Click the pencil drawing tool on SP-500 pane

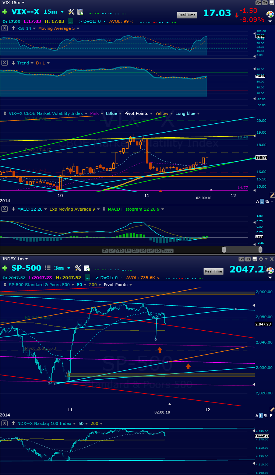(x=272, y=409)
